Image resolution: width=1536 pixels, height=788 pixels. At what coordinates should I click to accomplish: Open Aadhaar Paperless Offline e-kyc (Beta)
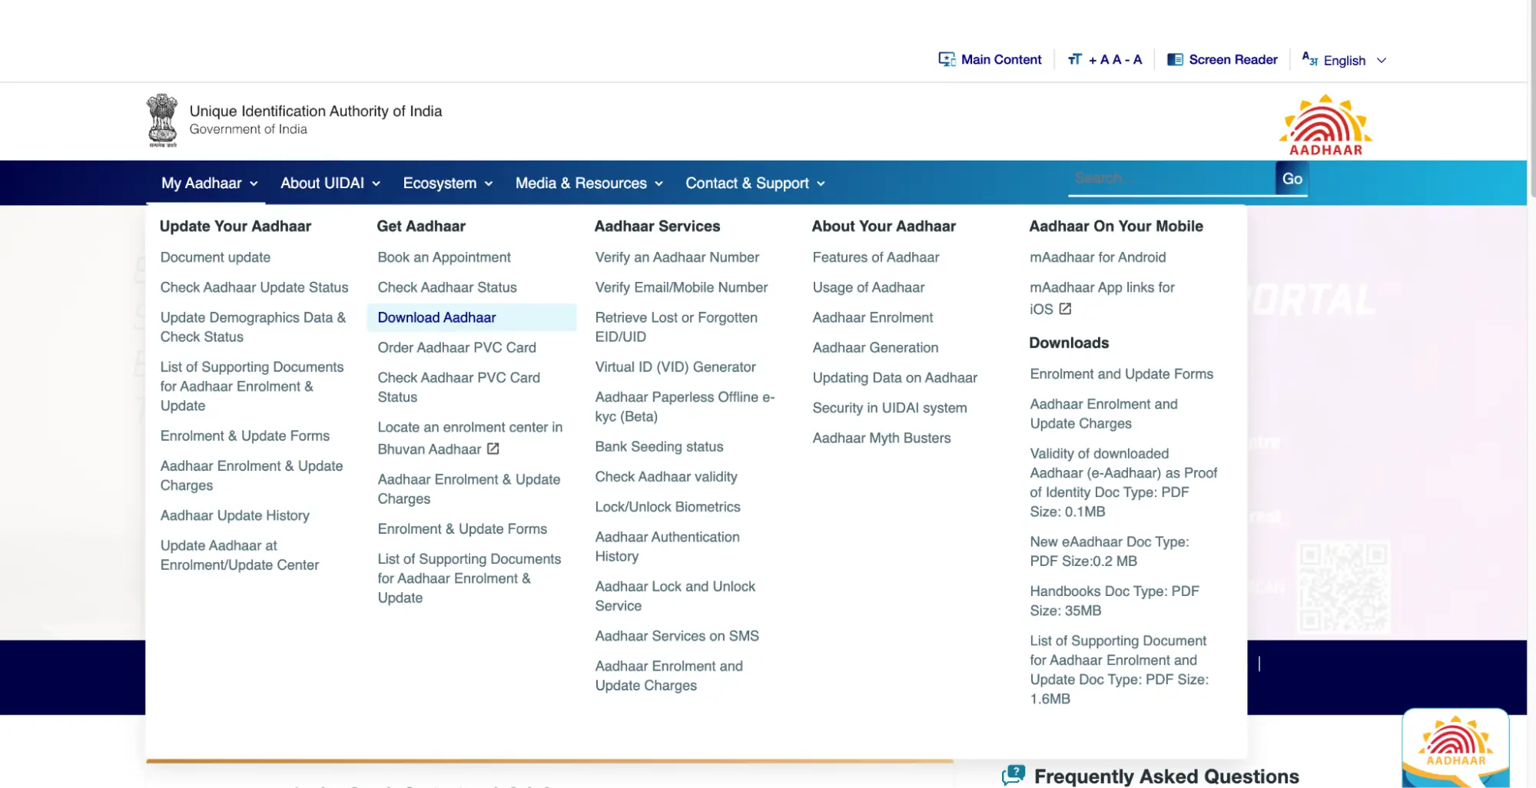coord(685,406)
